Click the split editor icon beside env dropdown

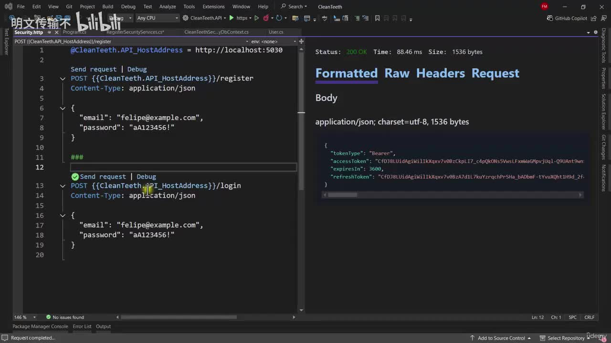[301, 41]
